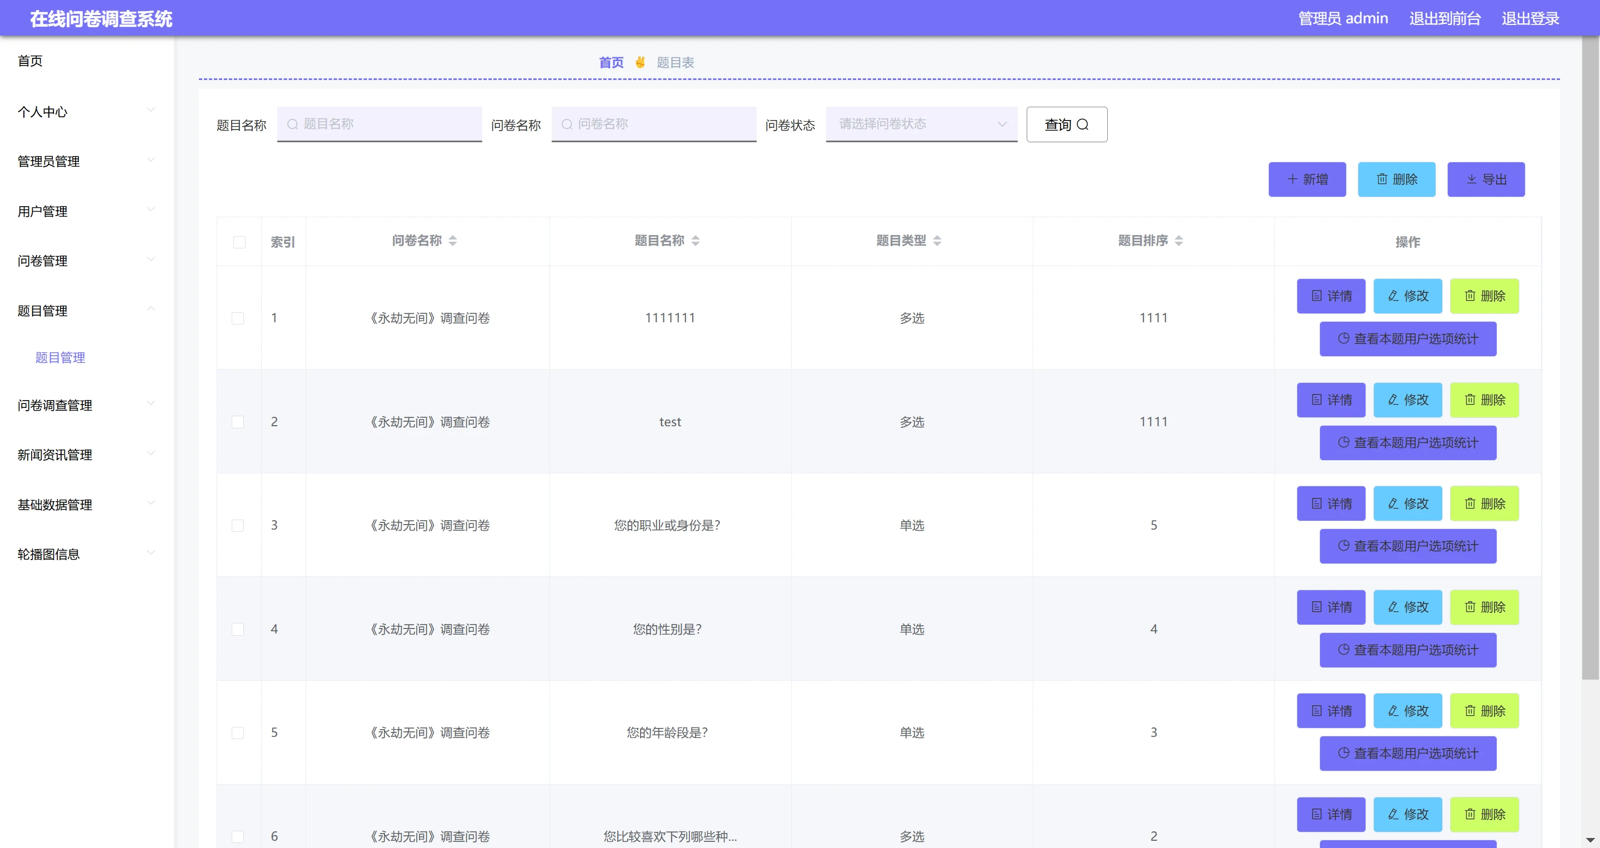The image size is (1600, 848).
Task: Click 退出到前台 in the header
Action: pyautogui.click(x=1444, y=19)
